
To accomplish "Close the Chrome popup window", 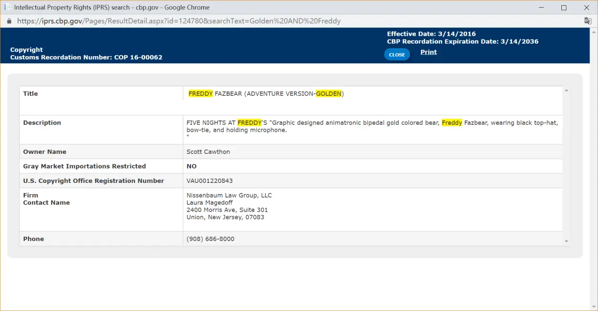I will 586,8.
